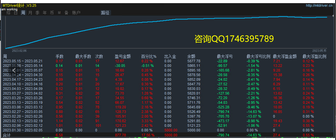Switch to the 综 summary tab
The image size is (336, 140).
pyautogui.click(x=8, y=13)
